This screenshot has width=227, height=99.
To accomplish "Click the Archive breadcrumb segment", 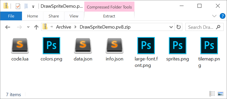I will click(64, 27).
